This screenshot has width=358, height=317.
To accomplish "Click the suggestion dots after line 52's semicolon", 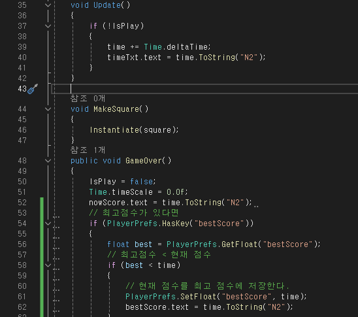I will (x=256, y=207).
